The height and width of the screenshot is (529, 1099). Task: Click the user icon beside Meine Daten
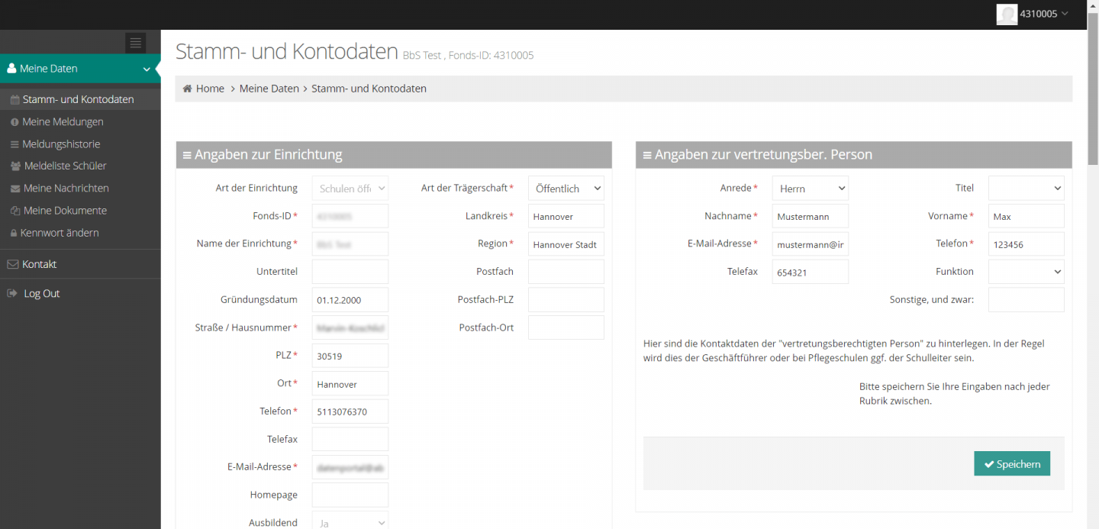(11, 68)
